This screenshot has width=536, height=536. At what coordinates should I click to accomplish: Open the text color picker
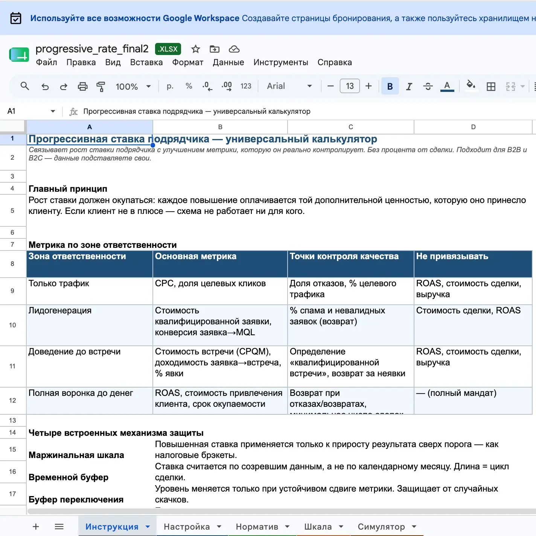[x=447, y=87]
